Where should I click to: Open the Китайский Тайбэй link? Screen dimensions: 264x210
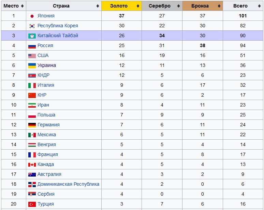point(58,36)
